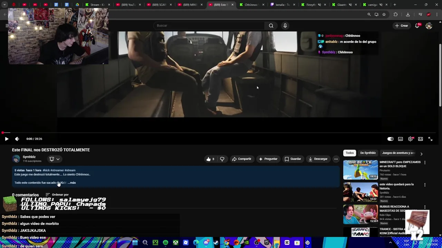This screenshot has width=442, height=248.
Task: Like the video with thumbs up
Action: (x=210, y=159)
